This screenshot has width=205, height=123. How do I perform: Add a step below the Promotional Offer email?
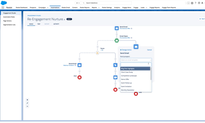117,34
